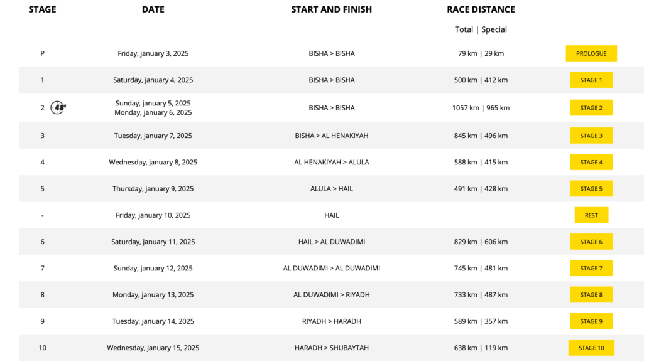The height and width of the screenshot is (364, 671).
Task: View the STAGE 6 button
Action: click(591, 242)
